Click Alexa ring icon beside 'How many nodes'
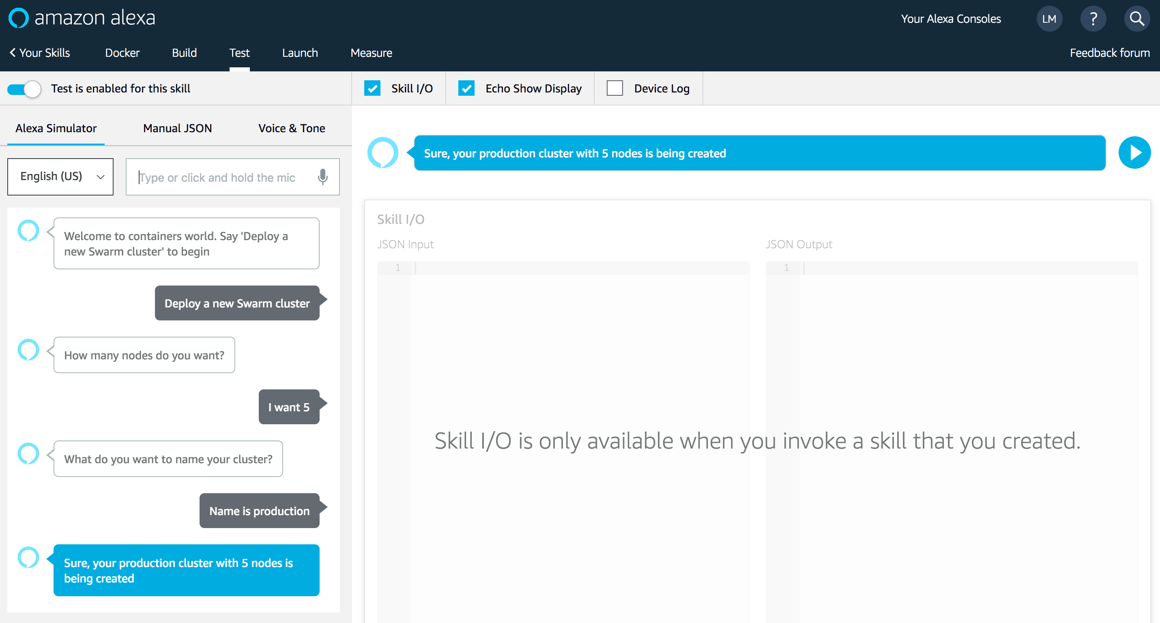Screen dimensions: 1160x623 pos(28,350)
